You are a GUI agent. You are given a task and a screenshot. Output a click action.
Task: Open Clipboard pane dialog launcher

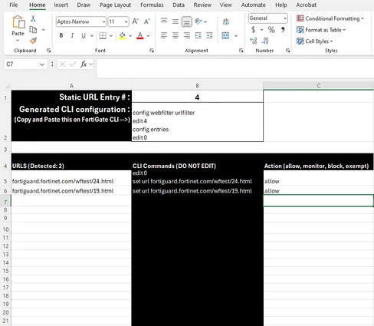48,51
